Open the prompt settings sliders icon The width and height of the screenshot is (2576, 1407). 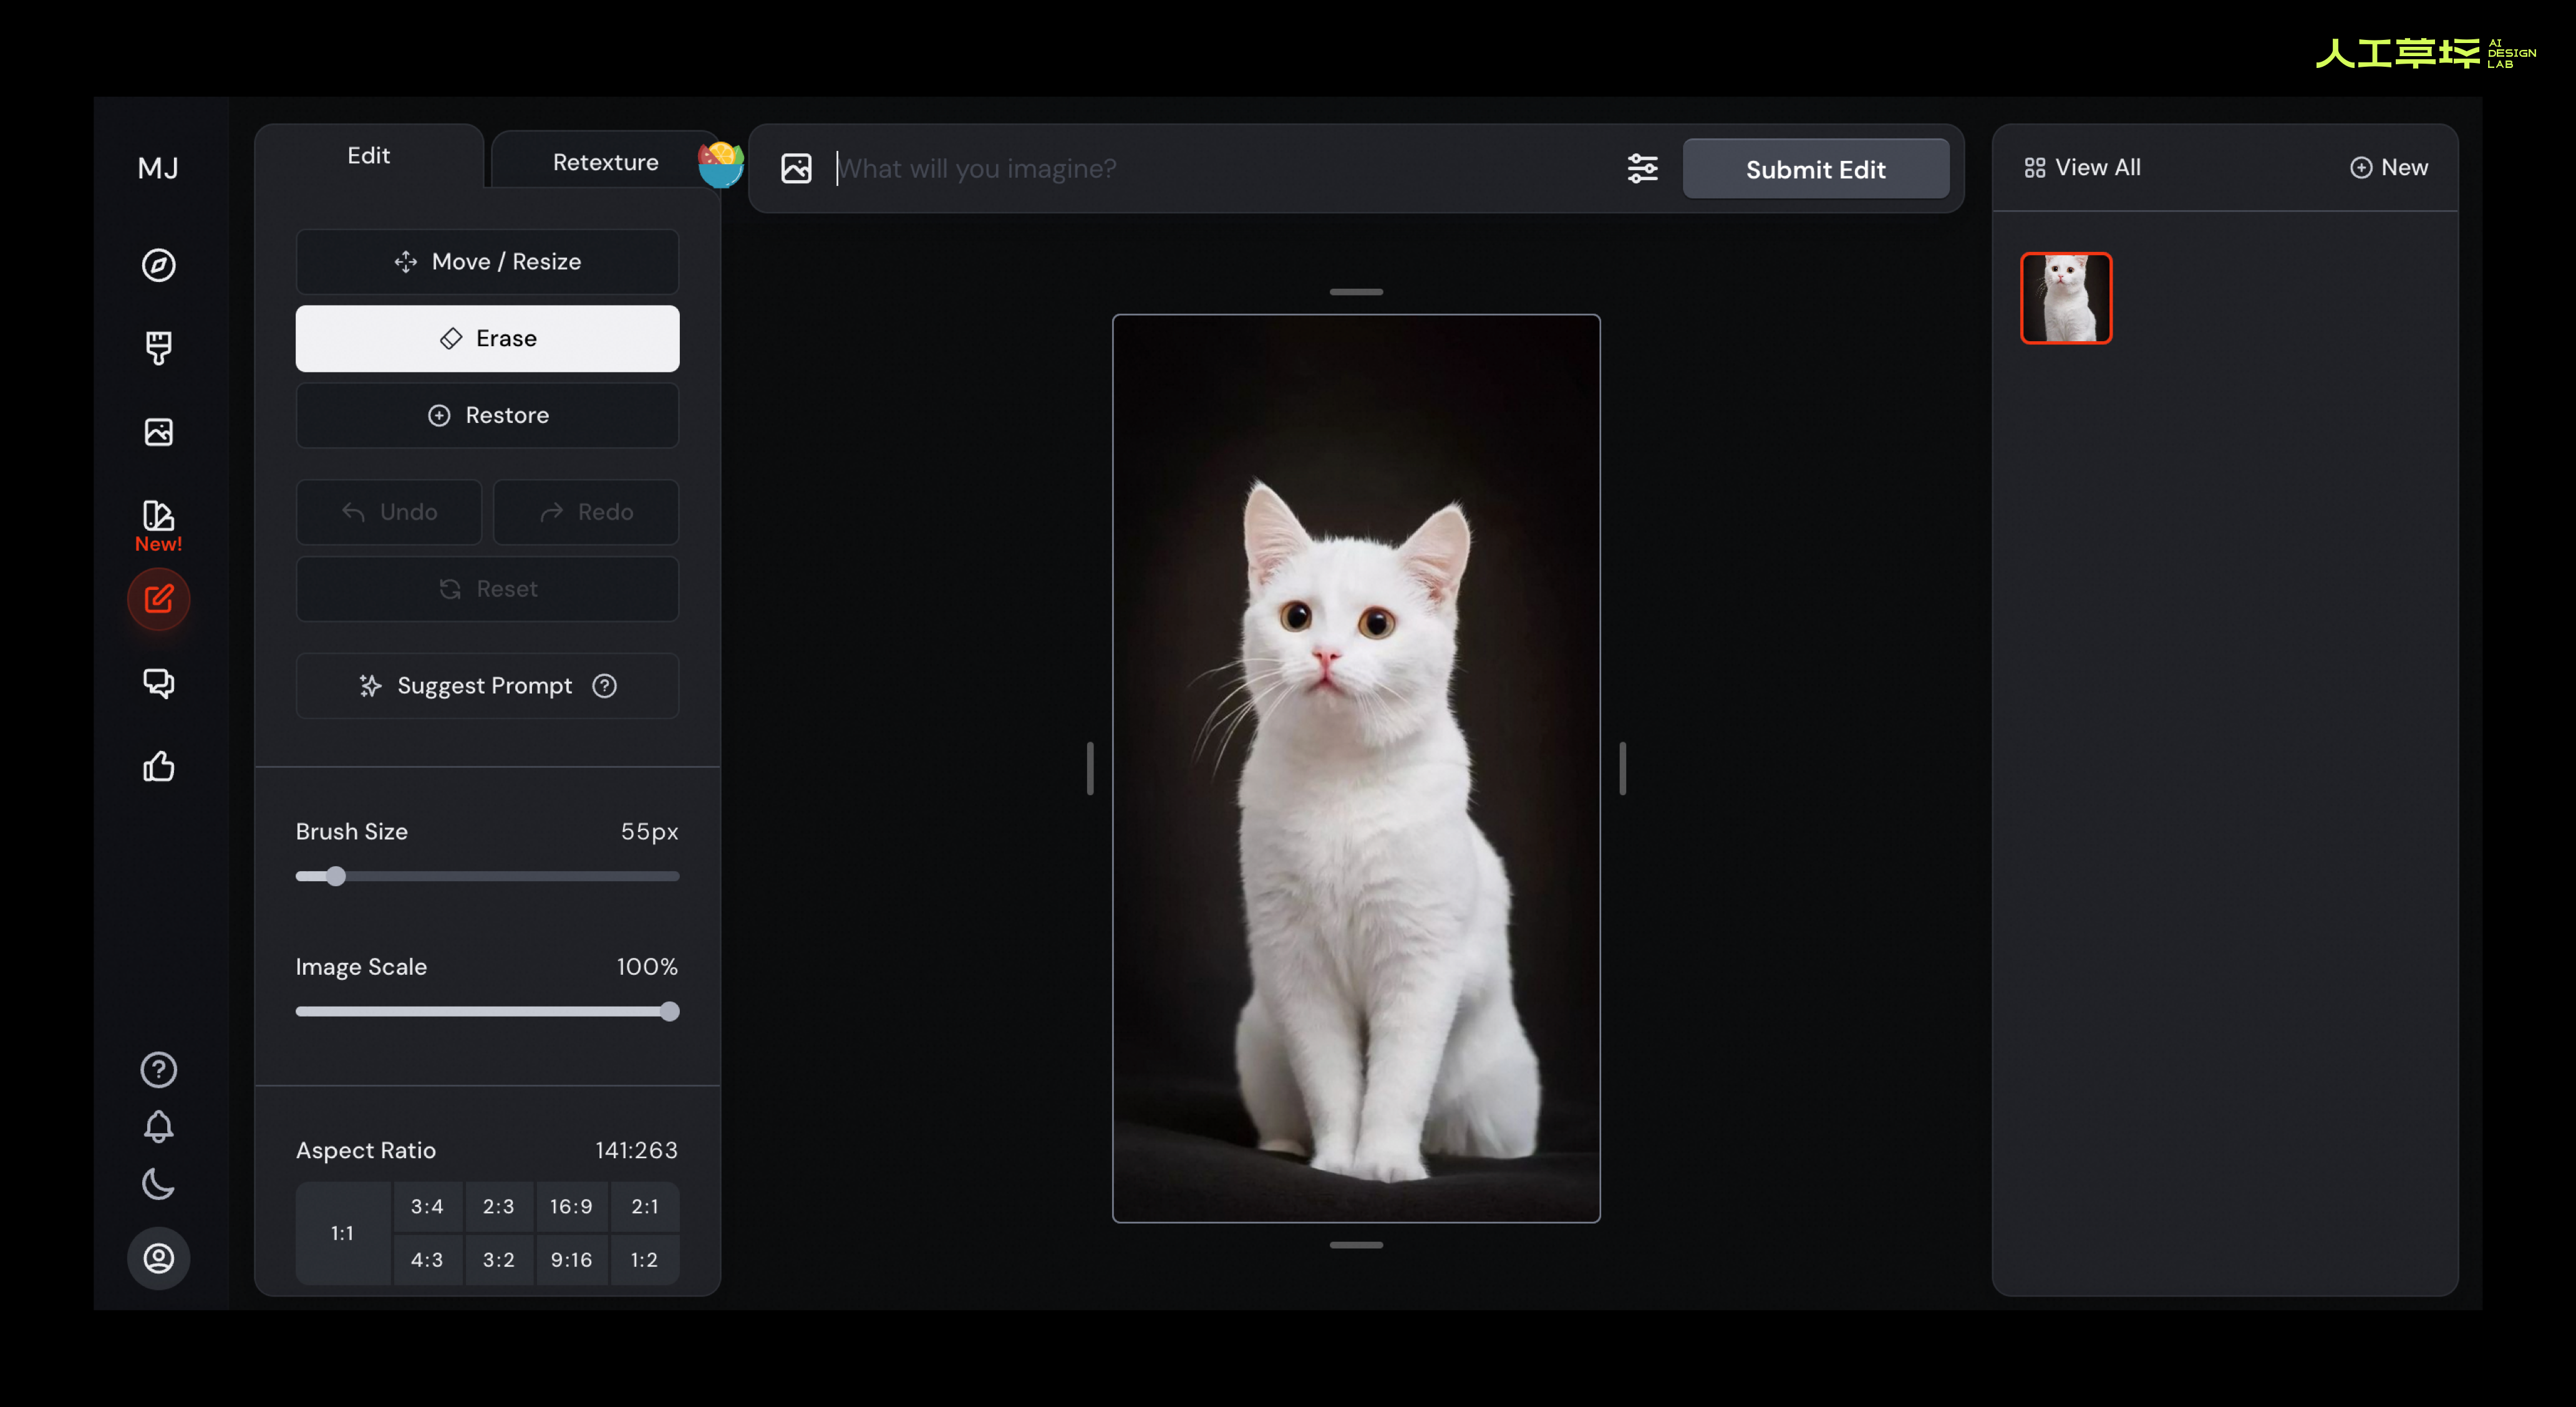coord(1642,168)
